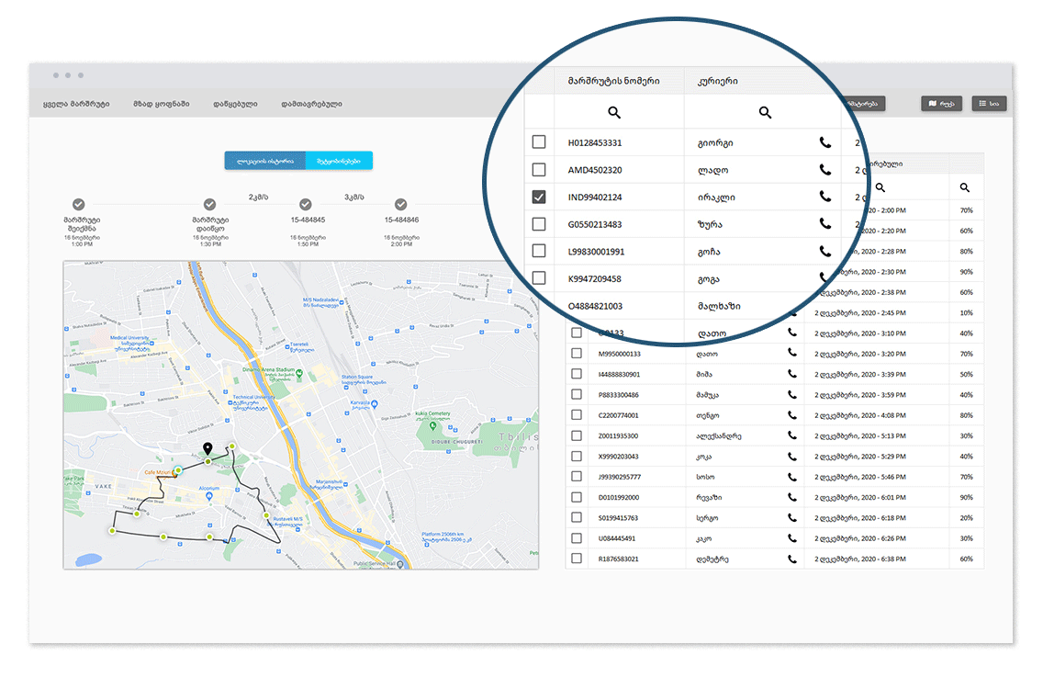Click phone icon for route C2200774001
Screen dimensions: 1043x689
point(791,415)
